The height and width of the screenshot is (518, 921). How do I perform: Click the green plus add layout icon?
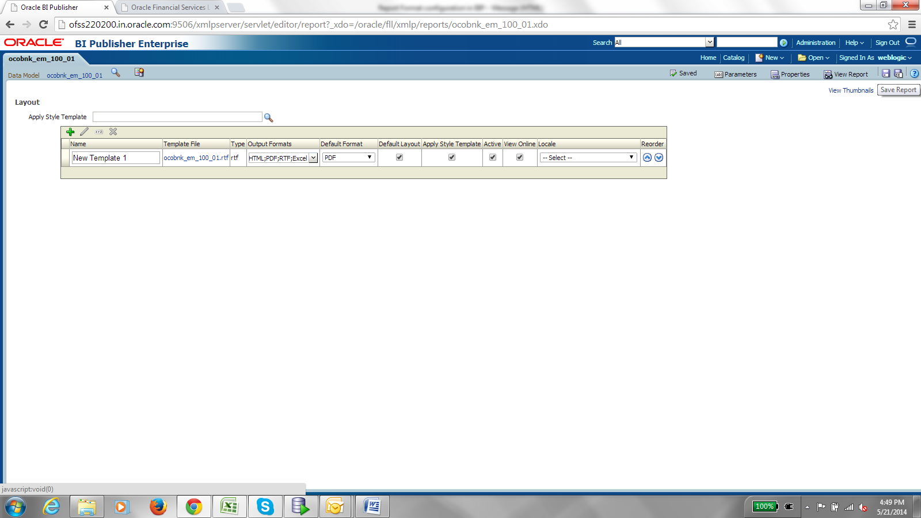pyautogui.click(x=70, y=132)
